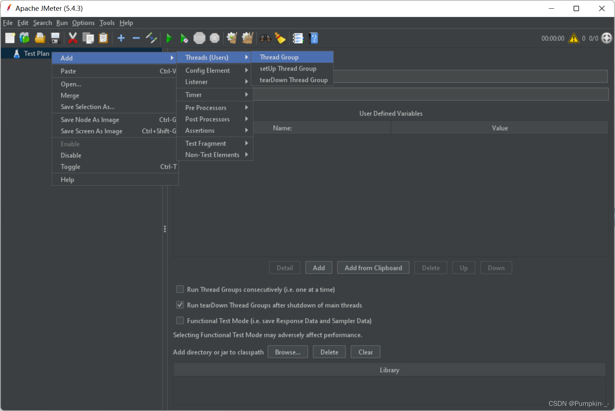Viewport: 615px width, 411px height.
Task: Click the Stop test icon
Action: click(199, 38)
